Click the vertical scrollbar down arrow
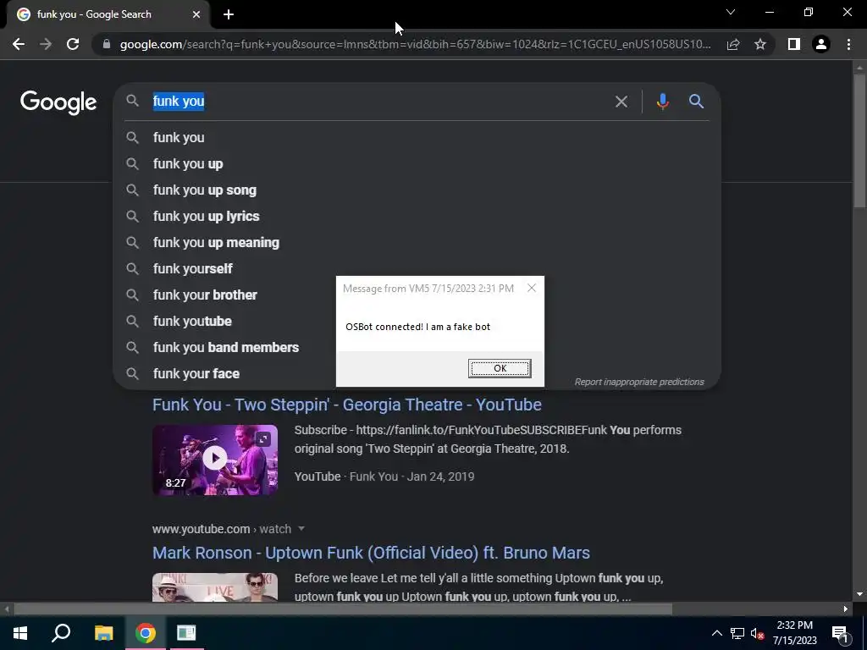The image size is (867, 650). pyautogui.click(x=859, y=594)
